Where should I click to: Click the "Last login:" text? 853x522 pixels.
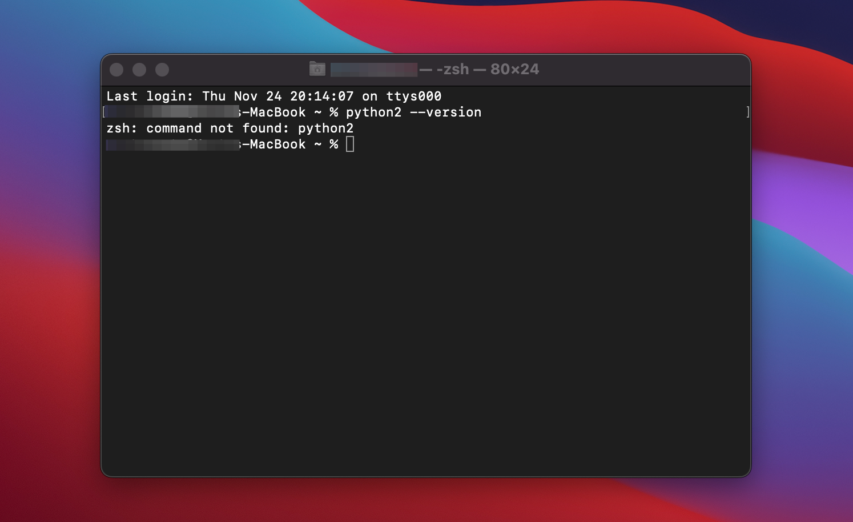point(150,96)
